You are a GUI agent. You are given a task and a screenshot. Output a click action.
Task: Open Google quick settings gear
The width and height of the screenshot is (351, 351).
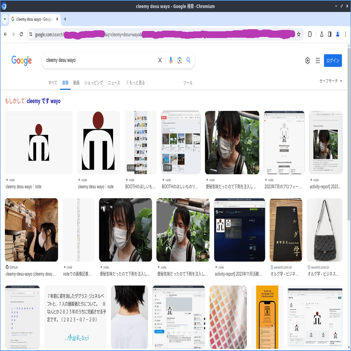pyautogui.click(x=308, y=61)
